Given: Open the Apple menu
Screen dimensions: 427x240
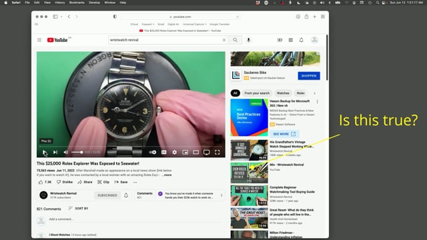Looking at the screenshot, I should pos(6,3).
